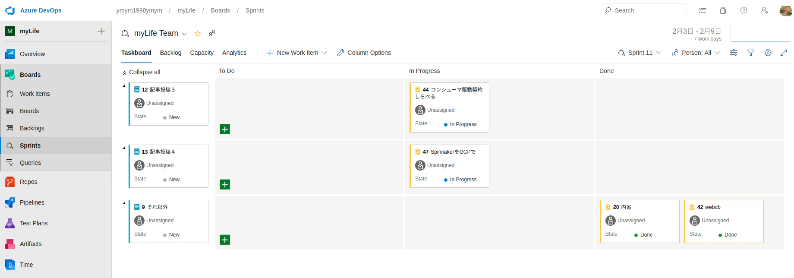Click the Azure DevOps logo icon
Viewport: 794px width, 278px height.
click(x=10, y=10)
